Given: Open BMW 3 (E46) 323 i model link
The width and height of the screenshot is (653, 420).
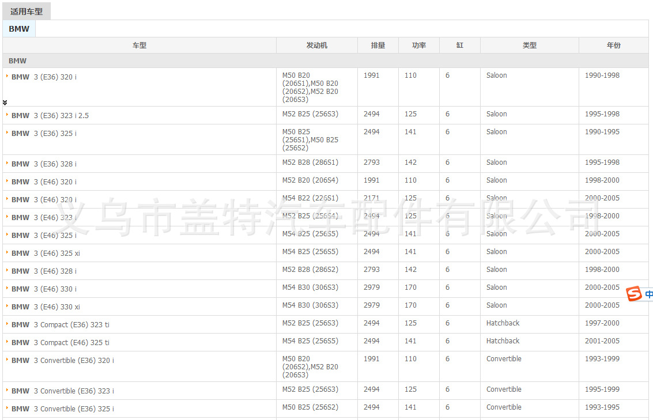Looking at the screenshot, I should (x=44, y=218).
